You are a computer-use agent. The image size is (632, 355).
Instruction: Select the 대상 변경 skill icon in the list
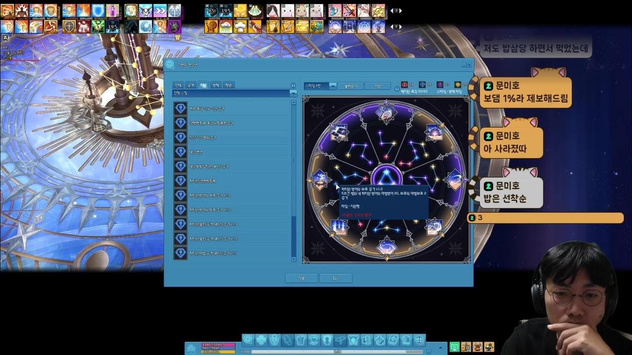pyautogui.click(x=180, y=152)
